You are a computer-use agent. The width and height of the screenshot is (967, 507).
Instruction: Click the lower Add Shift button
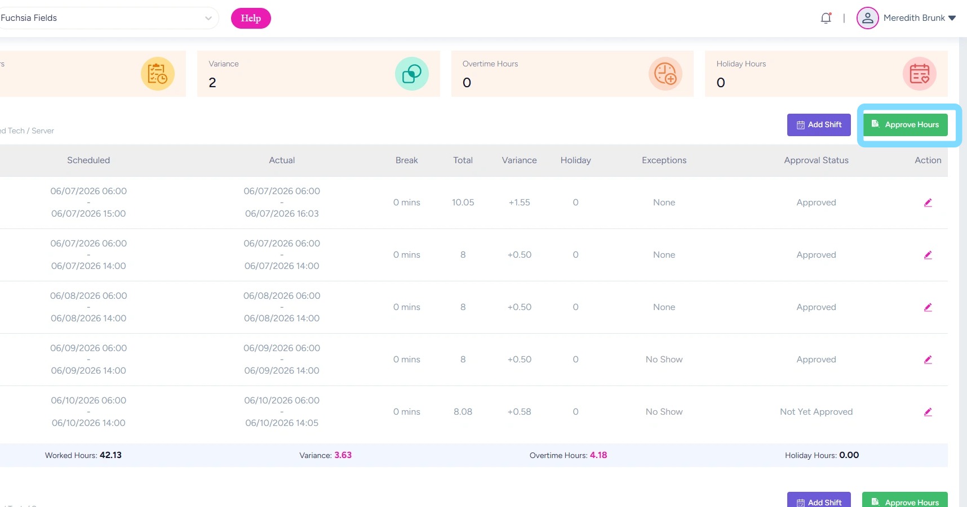[x=819, y=500]
